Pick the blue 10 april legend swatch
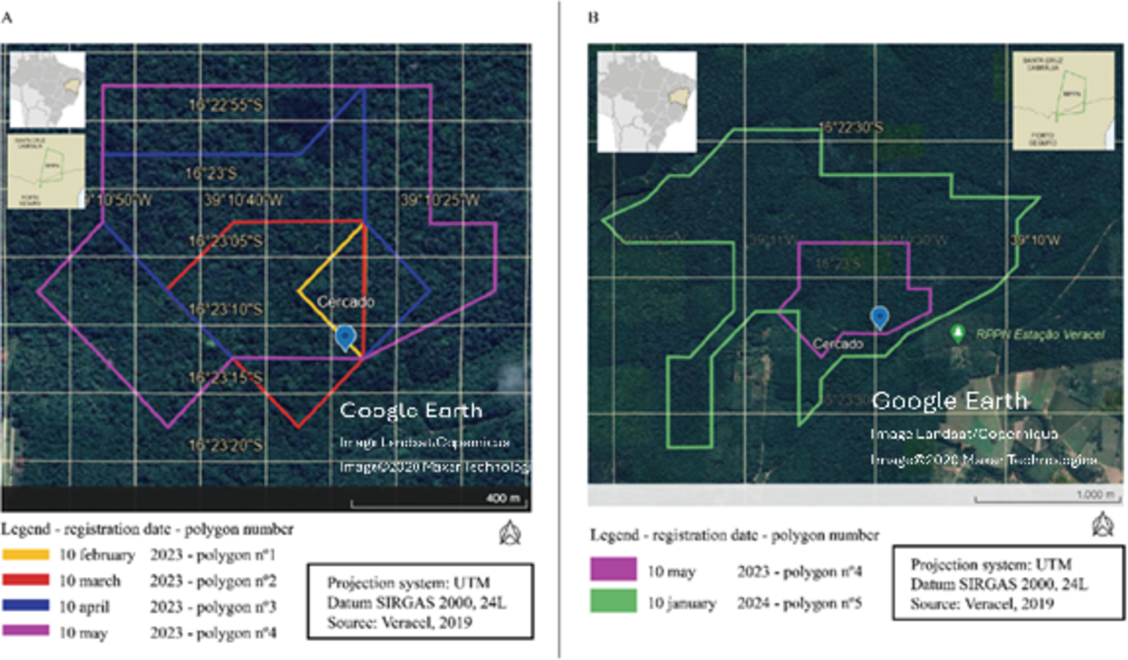 pyautogui.click(x=26, y=606)
